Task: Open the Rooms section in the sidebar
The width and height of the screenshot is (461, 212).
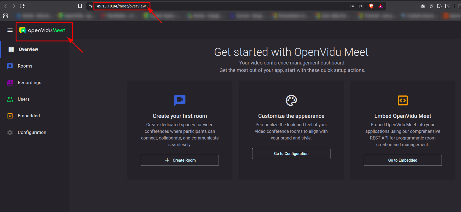Action: pos(35,66)
